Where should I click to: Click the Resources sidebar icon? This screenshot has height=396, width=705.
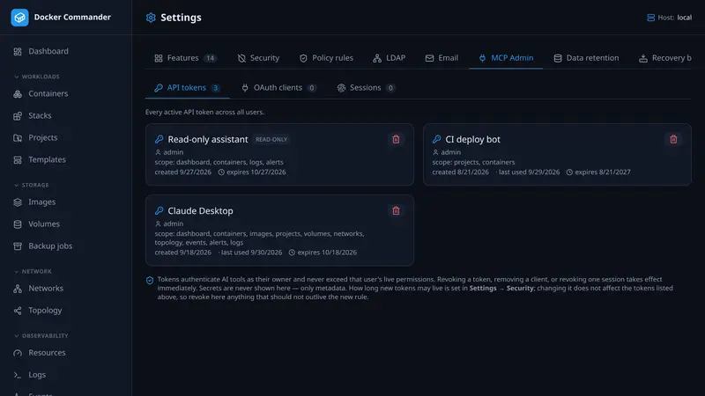point(18,353)
